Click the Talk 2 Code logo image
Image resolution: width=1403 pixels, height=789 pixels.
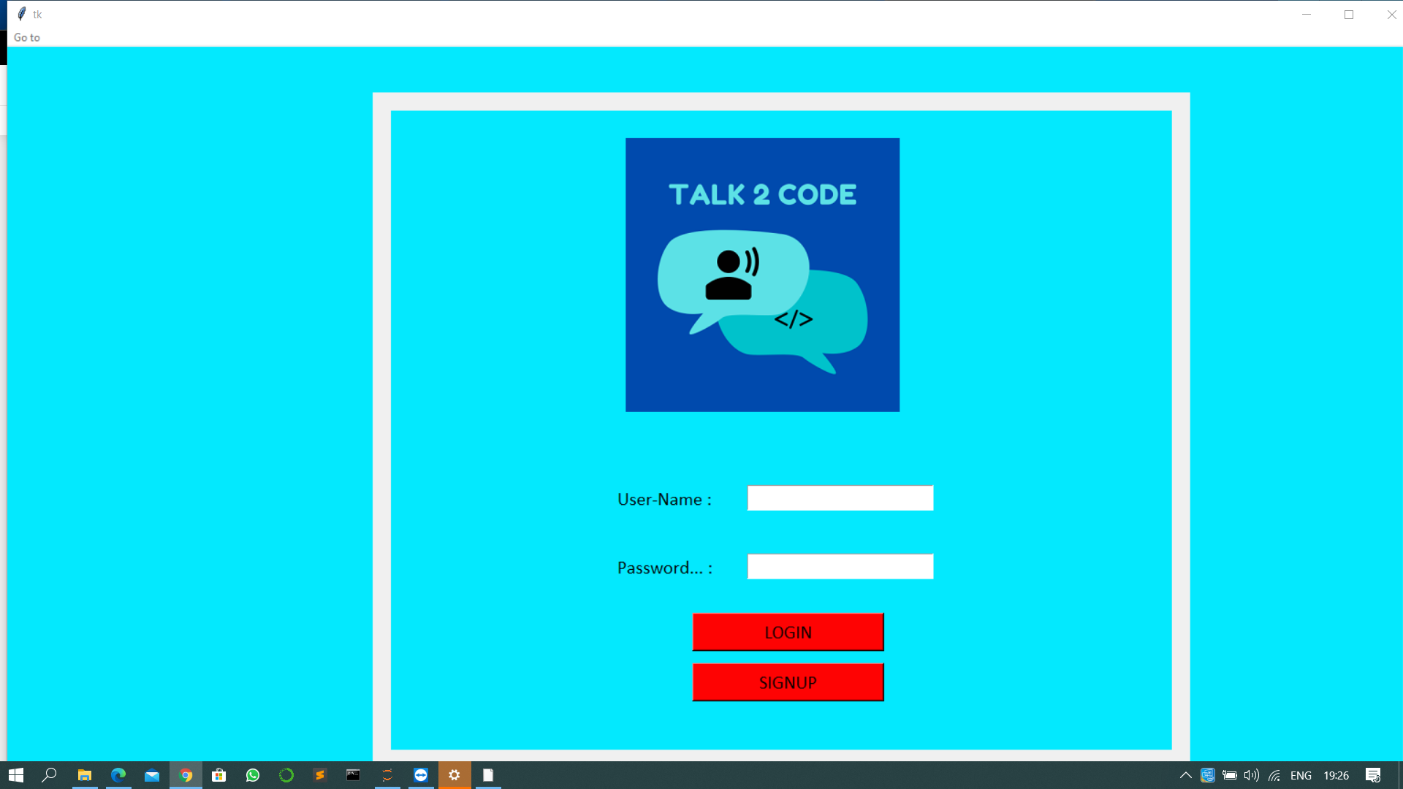click(x=762, y=275)
